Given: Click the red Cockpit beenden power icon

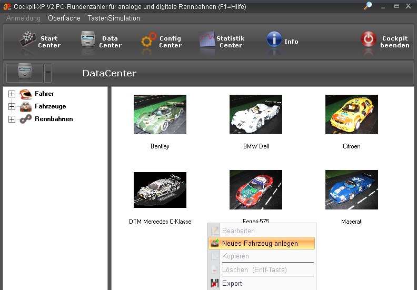Looking at the screenshot, I should pyautogui.click(x=369, y=39).
